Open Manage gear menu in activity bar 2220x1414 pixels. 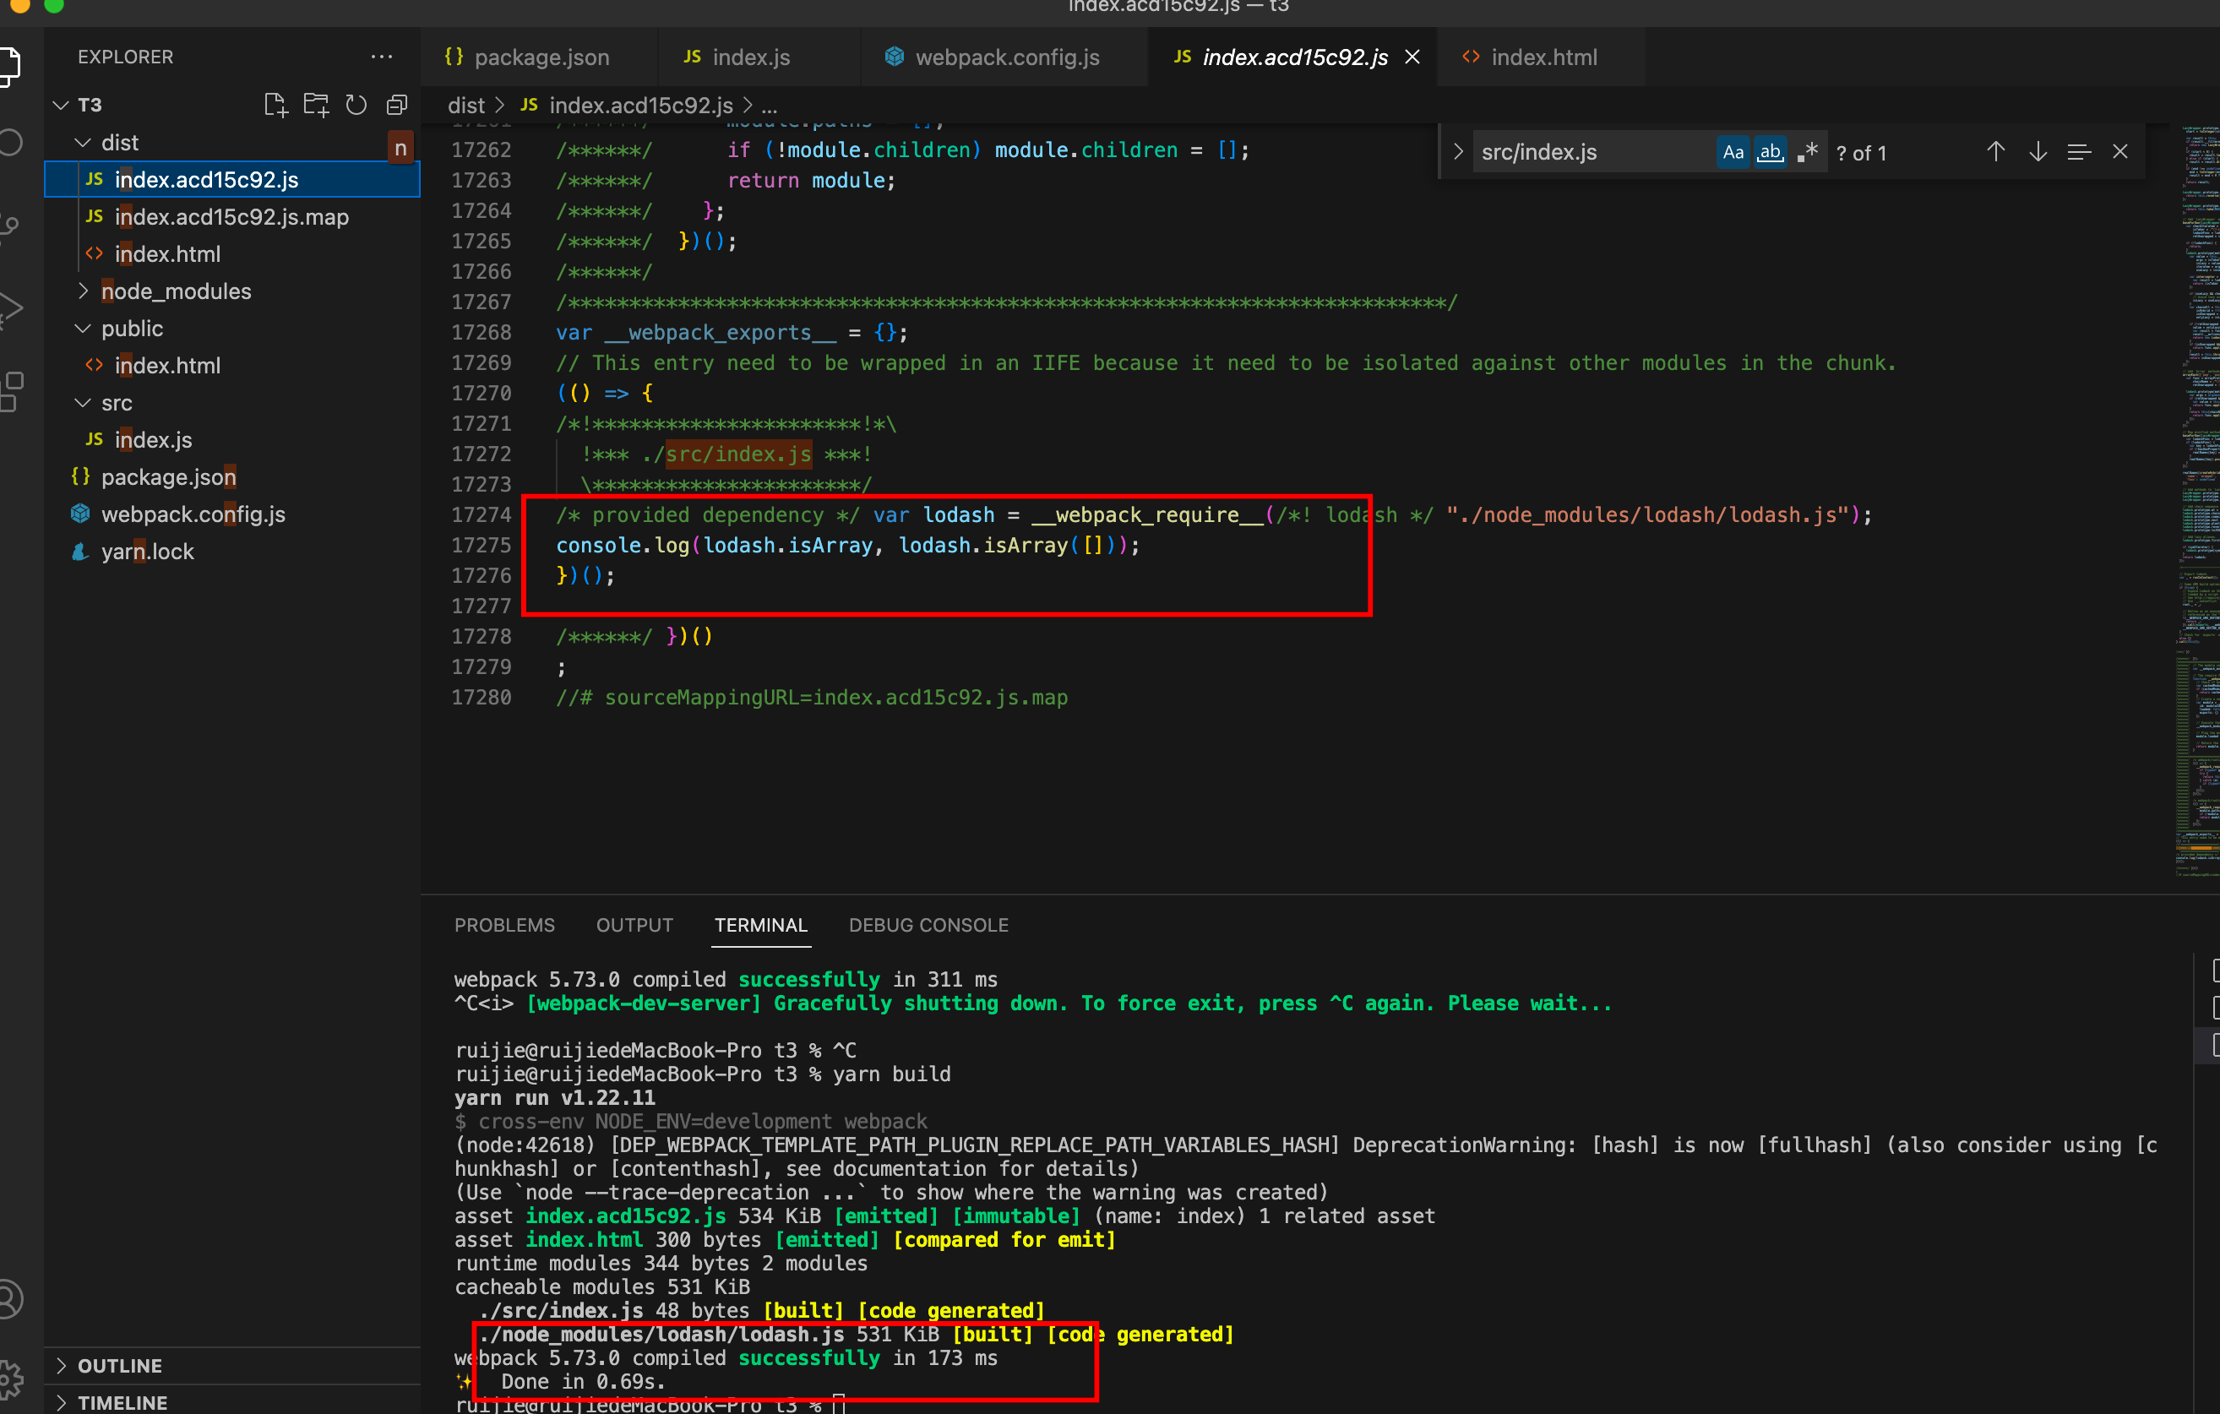tap(9, 1380)
